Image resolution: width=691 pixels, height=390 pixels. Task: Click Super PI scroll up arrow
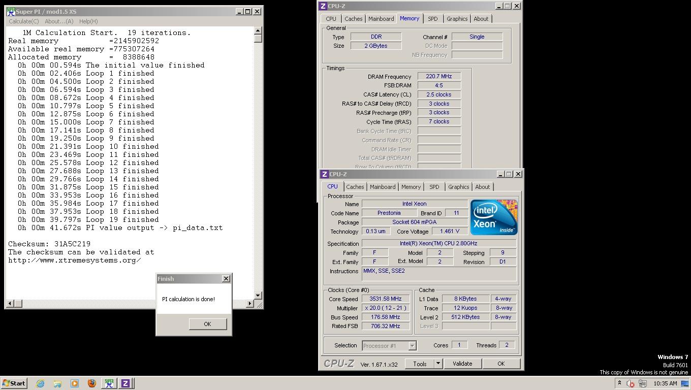pyautogui.click(x=258, y=30)
